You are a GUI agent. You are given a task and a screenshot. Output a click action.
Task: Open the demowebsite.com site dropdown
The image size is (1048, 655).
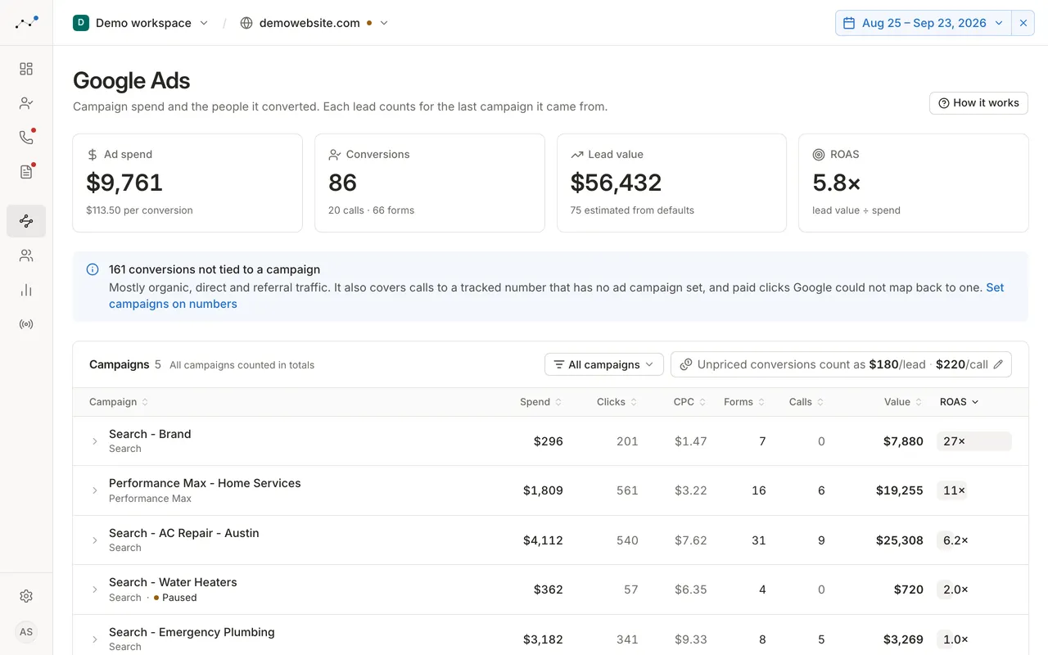(314, 23)
